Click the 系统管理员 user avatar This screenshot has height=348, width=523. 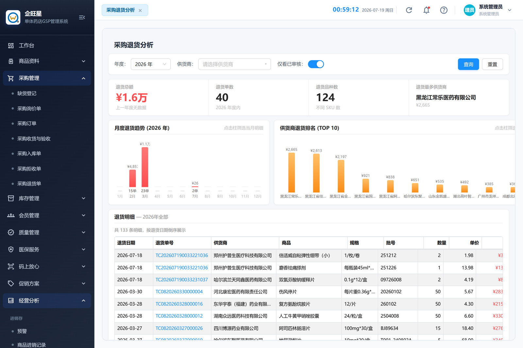click(469, 10)
